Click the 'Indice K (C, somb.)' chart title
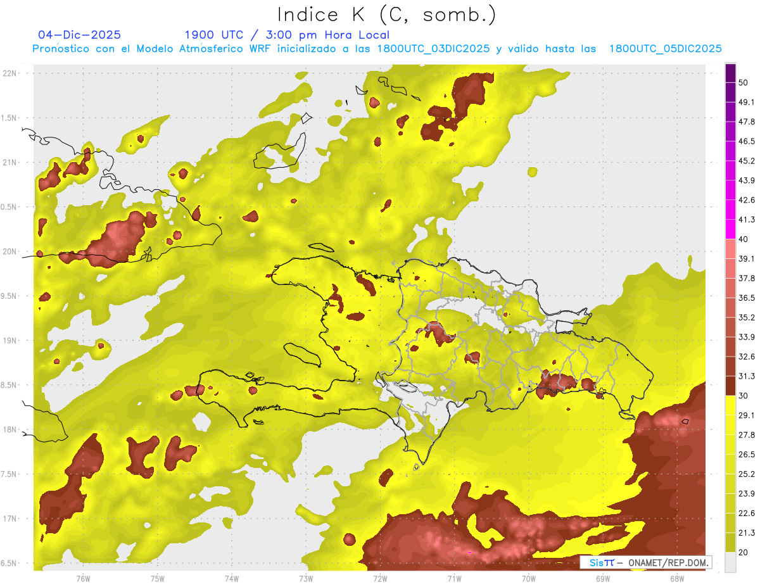 (386, 15)
